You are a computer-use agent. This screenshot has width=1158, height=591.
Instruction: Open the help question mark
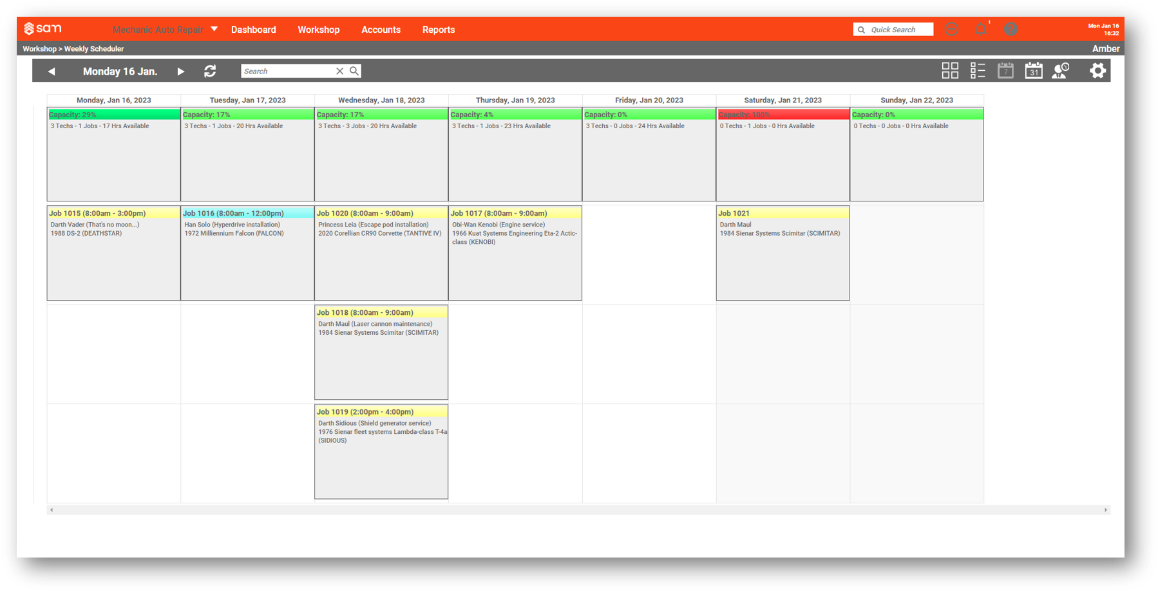pyautogui.click(x=1011, y=29)
